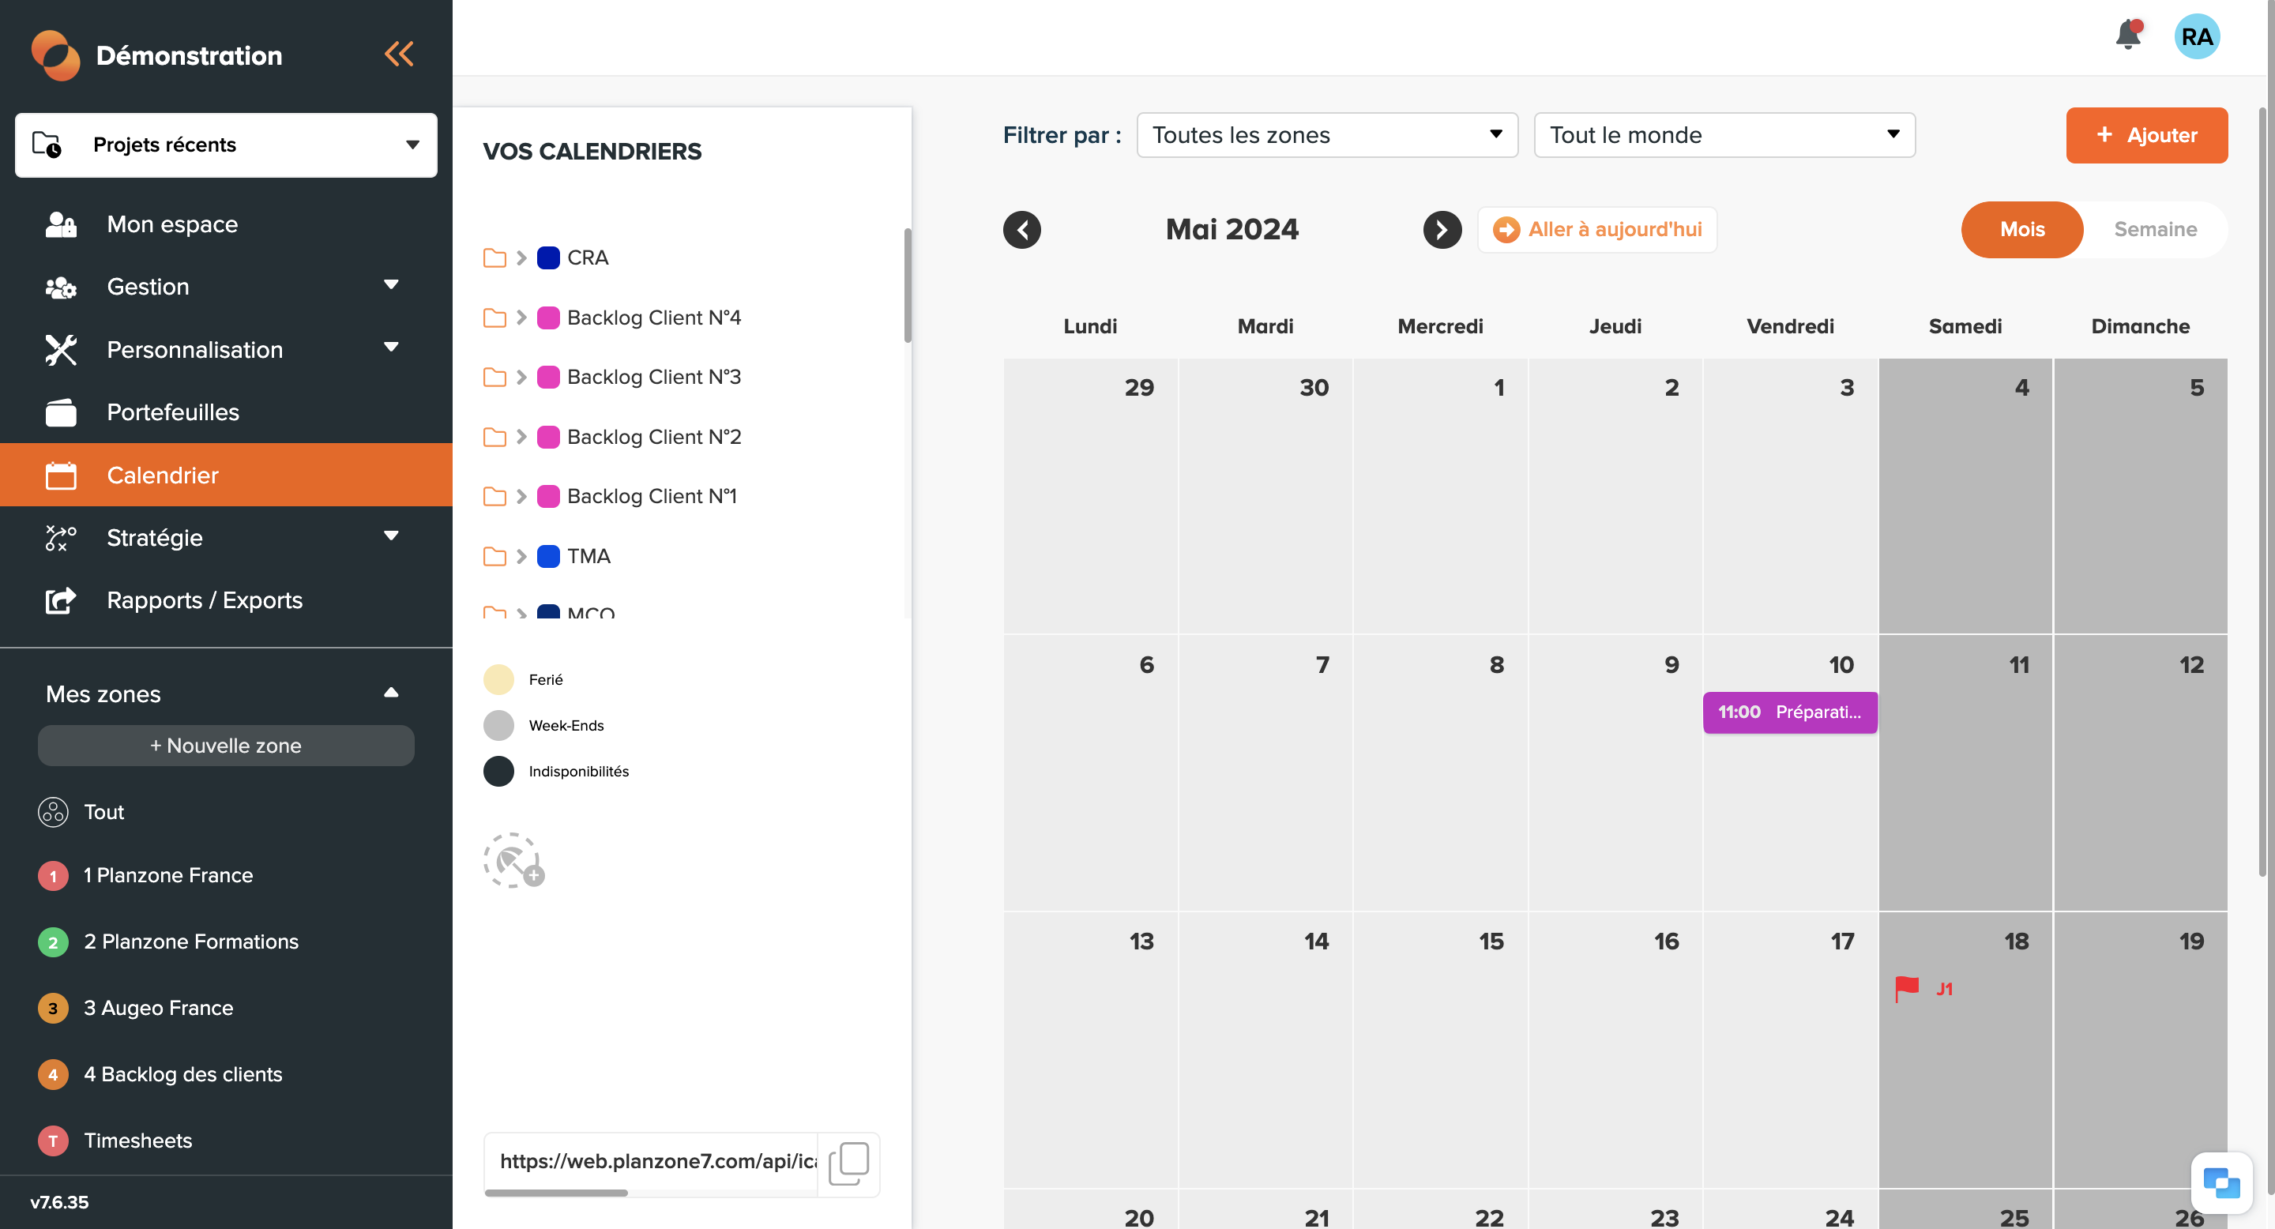Viewport: 2275px width, 1229px height.
Task: Open the chat widget icon
Action: [x=2220, y=1182]
